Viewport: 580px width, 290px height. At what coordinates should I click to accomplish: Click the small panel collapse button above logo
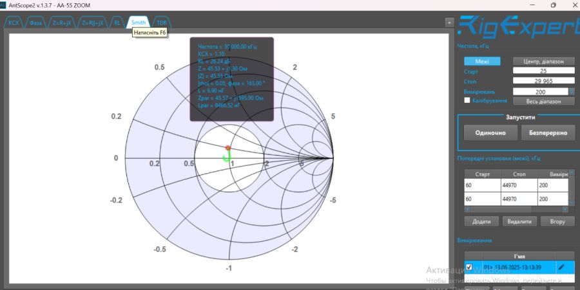449,22
